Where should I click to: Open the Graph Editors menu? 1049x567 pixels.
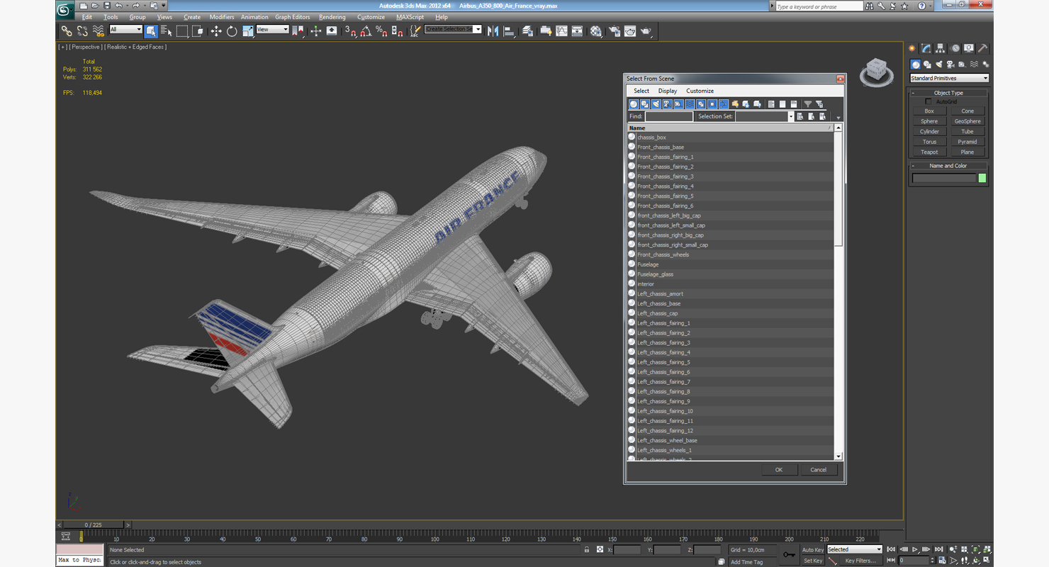(x=293, y=17)
